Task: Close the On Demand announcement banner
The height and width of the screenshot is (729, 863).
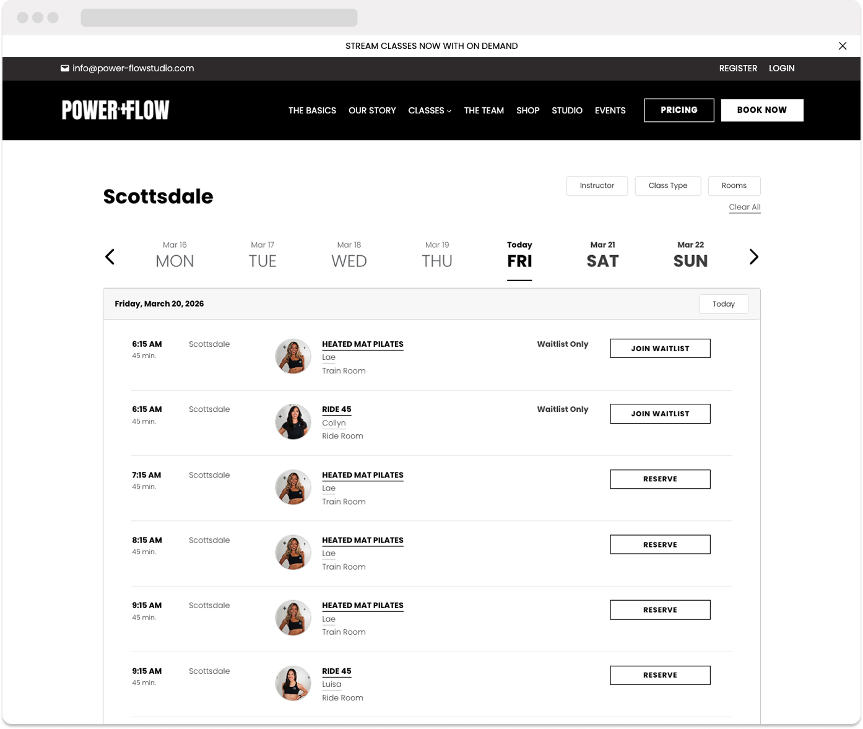Action: click(842, 46)
